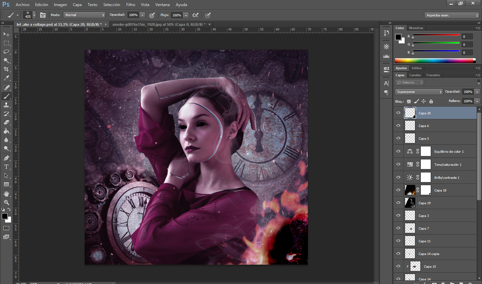Select the Eraser tool
482x284 pixels.
[6, 122]
